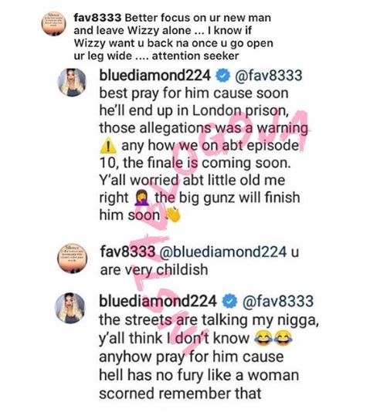Click the clapping hands emoji

(x=172, y=214)
